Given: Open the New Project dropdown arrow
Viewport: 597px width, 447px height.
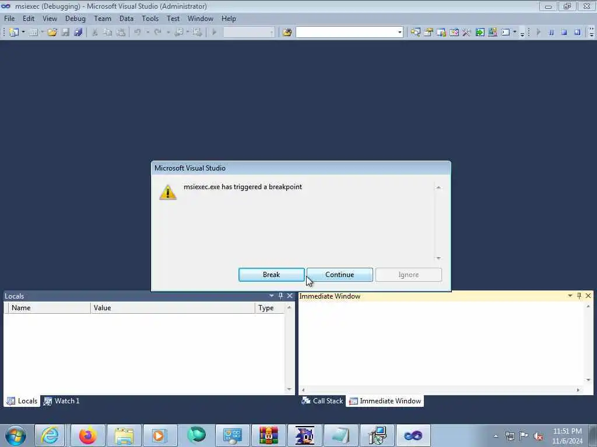Looking at the screenshot, I should click(x=23, y=33).
